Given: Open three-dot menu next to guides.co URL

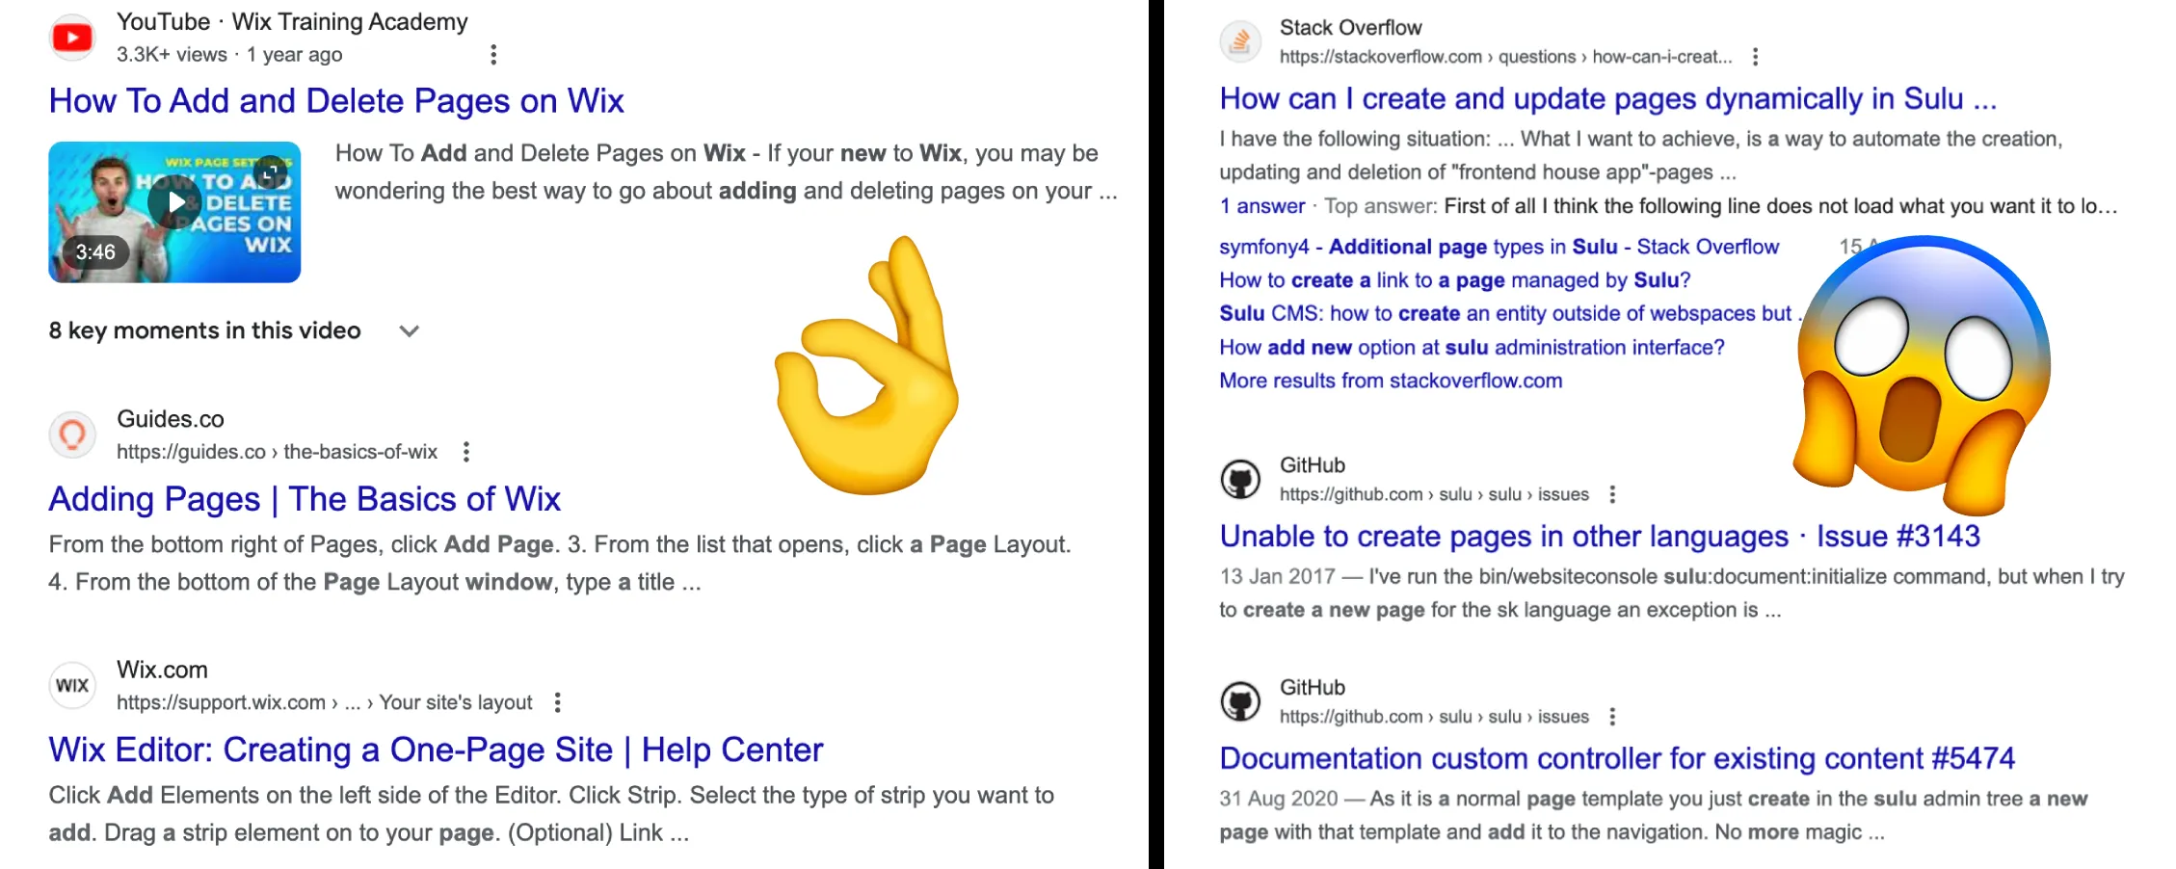Looking at the screenshot, I should [x=466, y=452].
